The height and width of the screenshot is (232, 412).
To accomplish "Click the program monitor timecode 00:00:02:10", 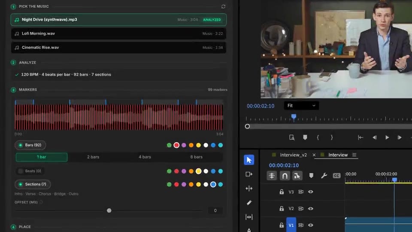I will [261, 106].
